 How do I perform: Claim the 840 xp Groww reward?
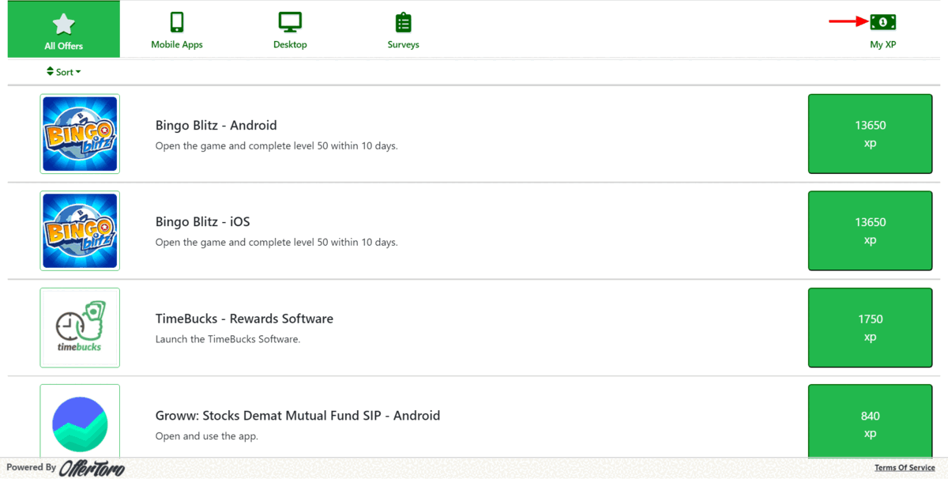[x=870, y=421]
